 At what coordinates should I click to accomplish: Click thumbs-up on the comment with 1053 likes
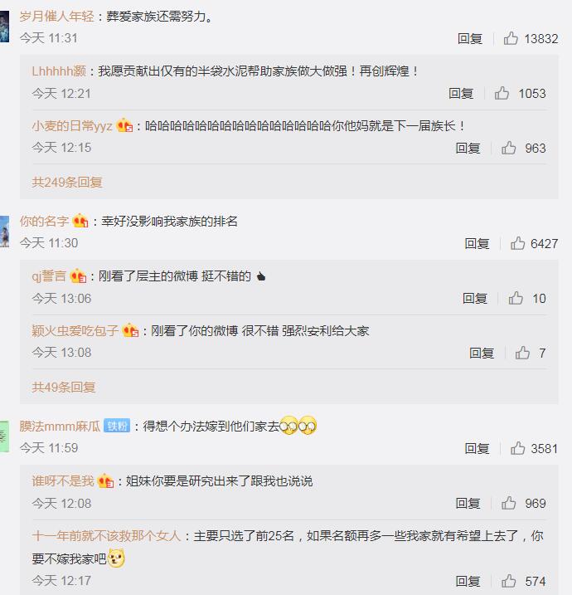(x=502, y=93)
